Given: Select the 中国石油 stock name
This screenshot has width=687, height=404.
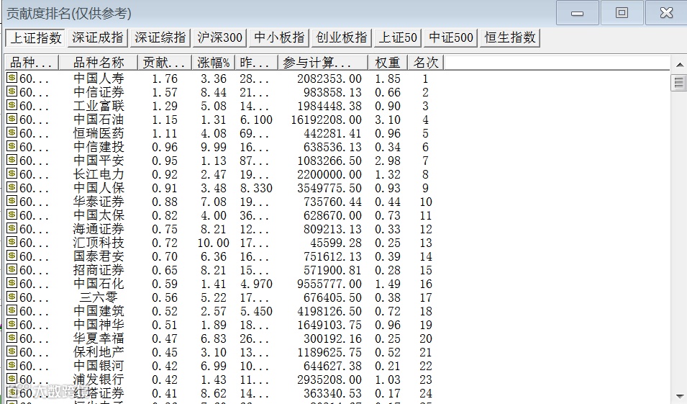Looking at the screenshot, I should 99,120.
